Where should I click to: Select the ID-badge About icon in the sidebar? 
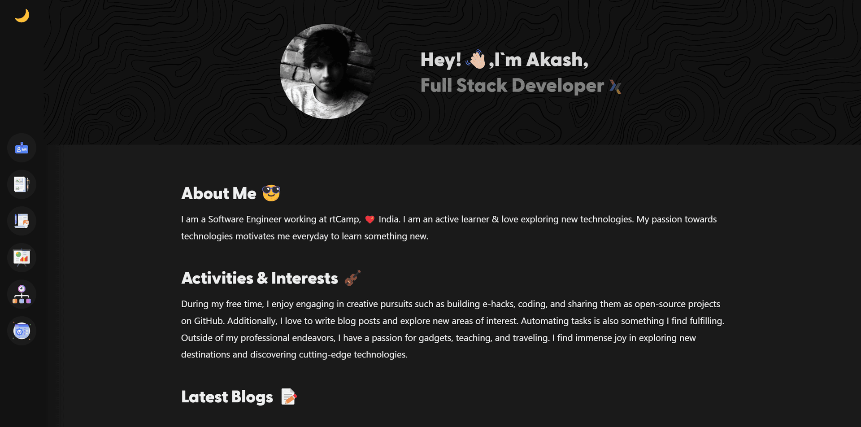click(22, 148)
